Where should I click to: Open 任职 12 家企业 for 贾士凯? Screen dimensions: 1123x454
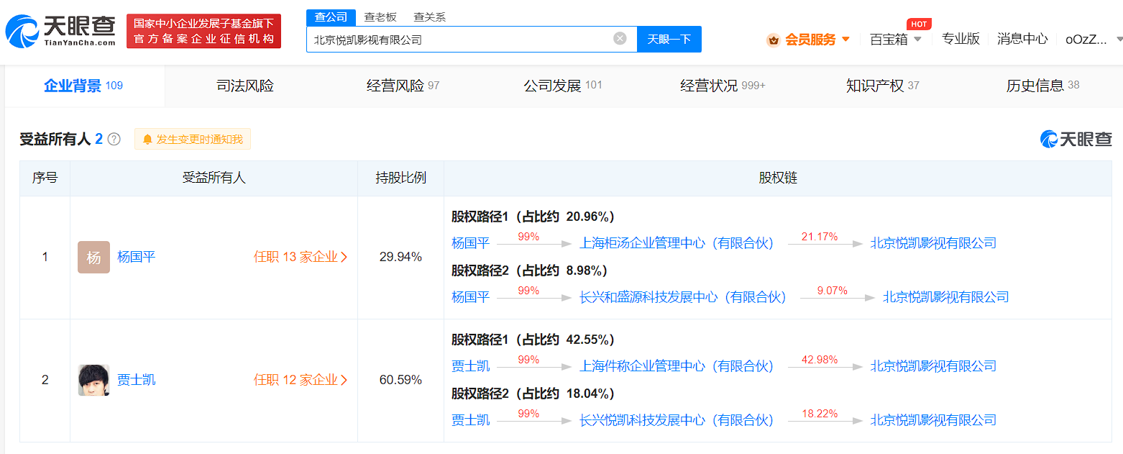(301, 380)
